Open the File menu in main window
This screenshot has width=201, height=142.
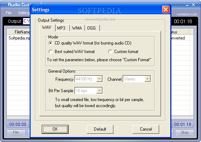pyautogui.click(x=9, y=13)
